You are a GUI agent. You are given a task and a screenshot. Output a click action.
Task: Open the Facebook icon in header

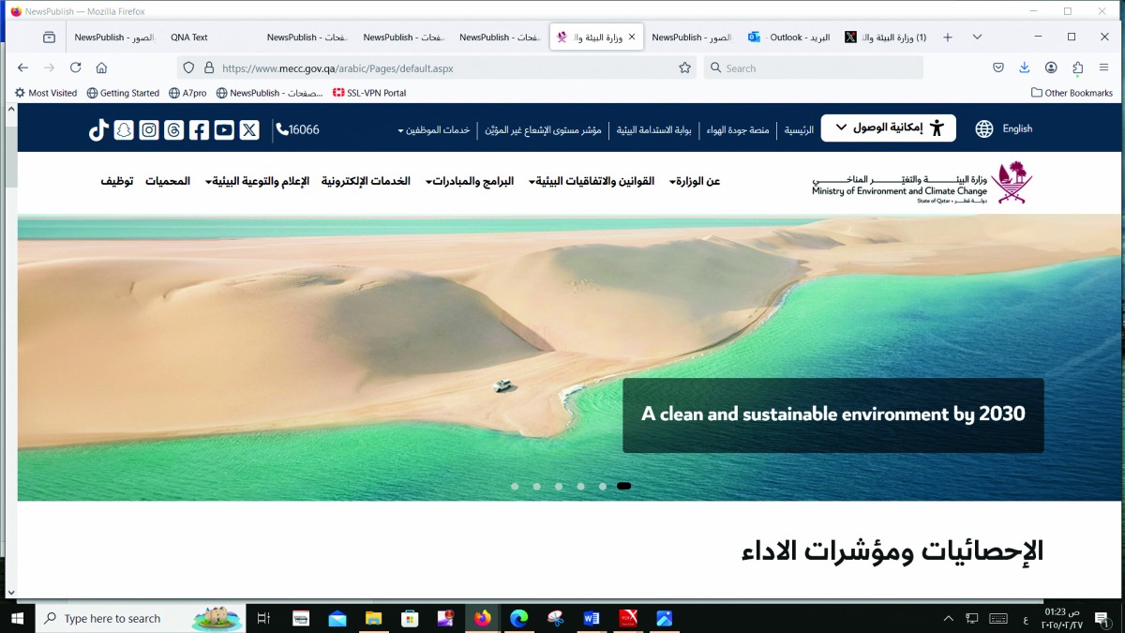coord(199,130)
